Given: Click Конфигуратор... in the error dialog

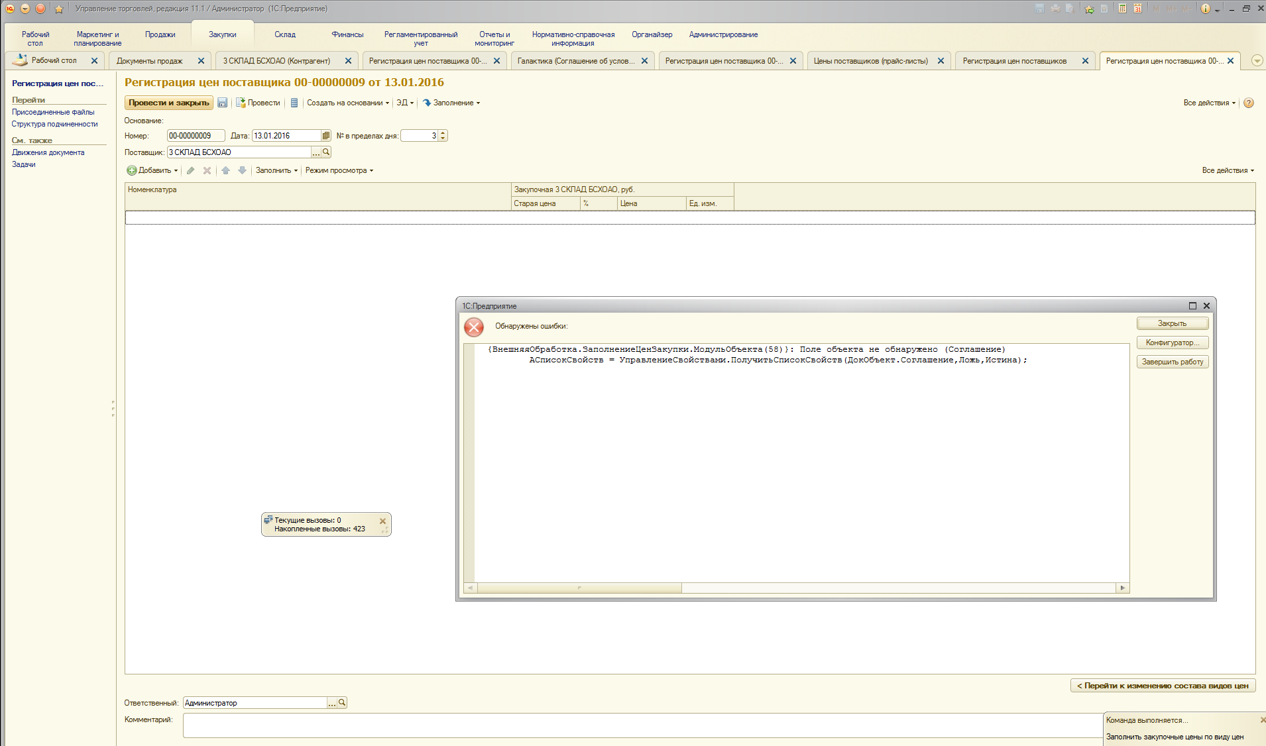Looking at the screenshot, I should coord(1173,343).
